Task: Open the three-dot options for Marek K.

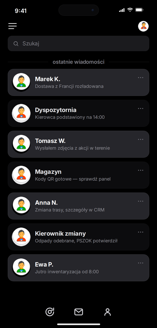Action: point(141,78)
